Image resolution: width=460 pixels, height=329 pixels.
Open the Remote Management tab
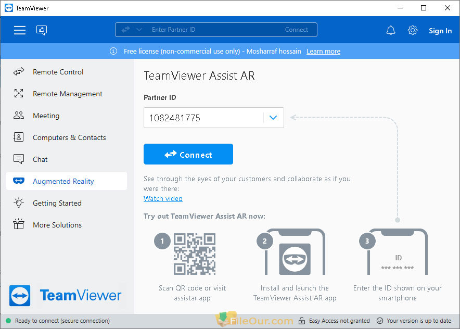67,94
